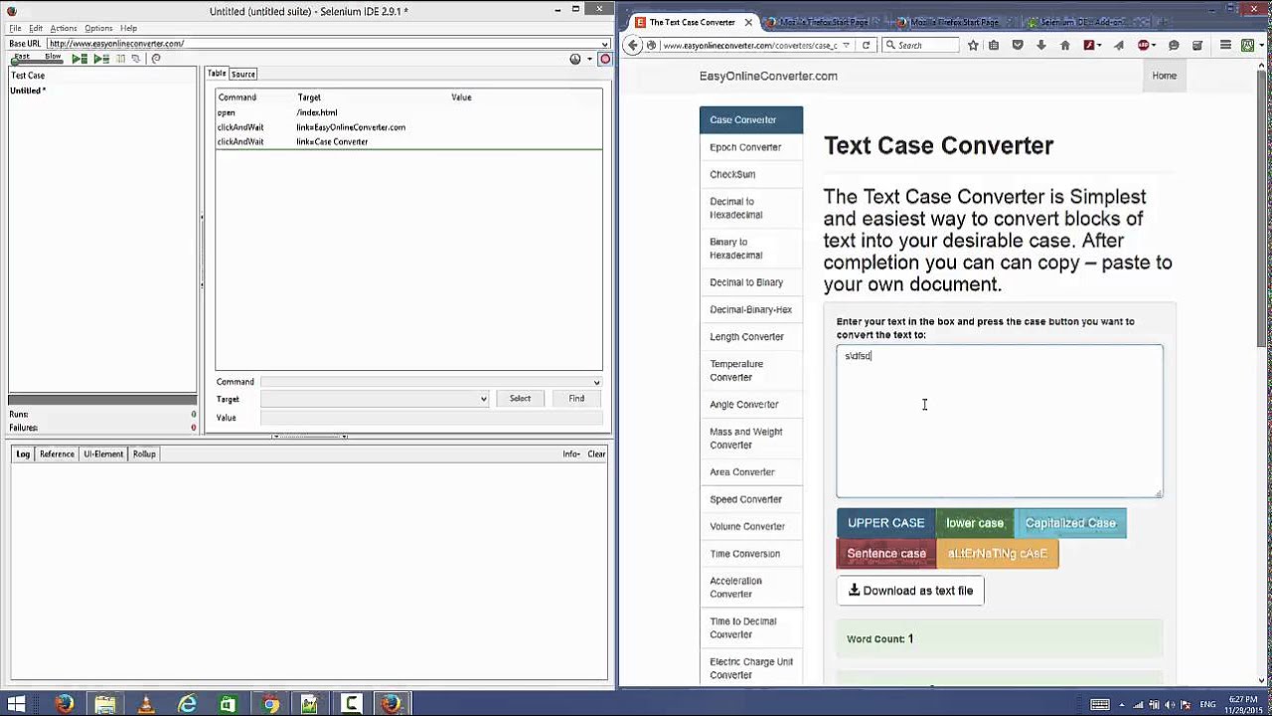Open the scheduler dropdown arrow
The image size is (1272, 716).
click(x=589, y=59)
